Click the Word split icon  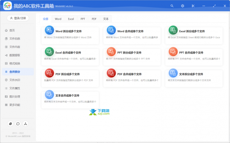point(49,30)
